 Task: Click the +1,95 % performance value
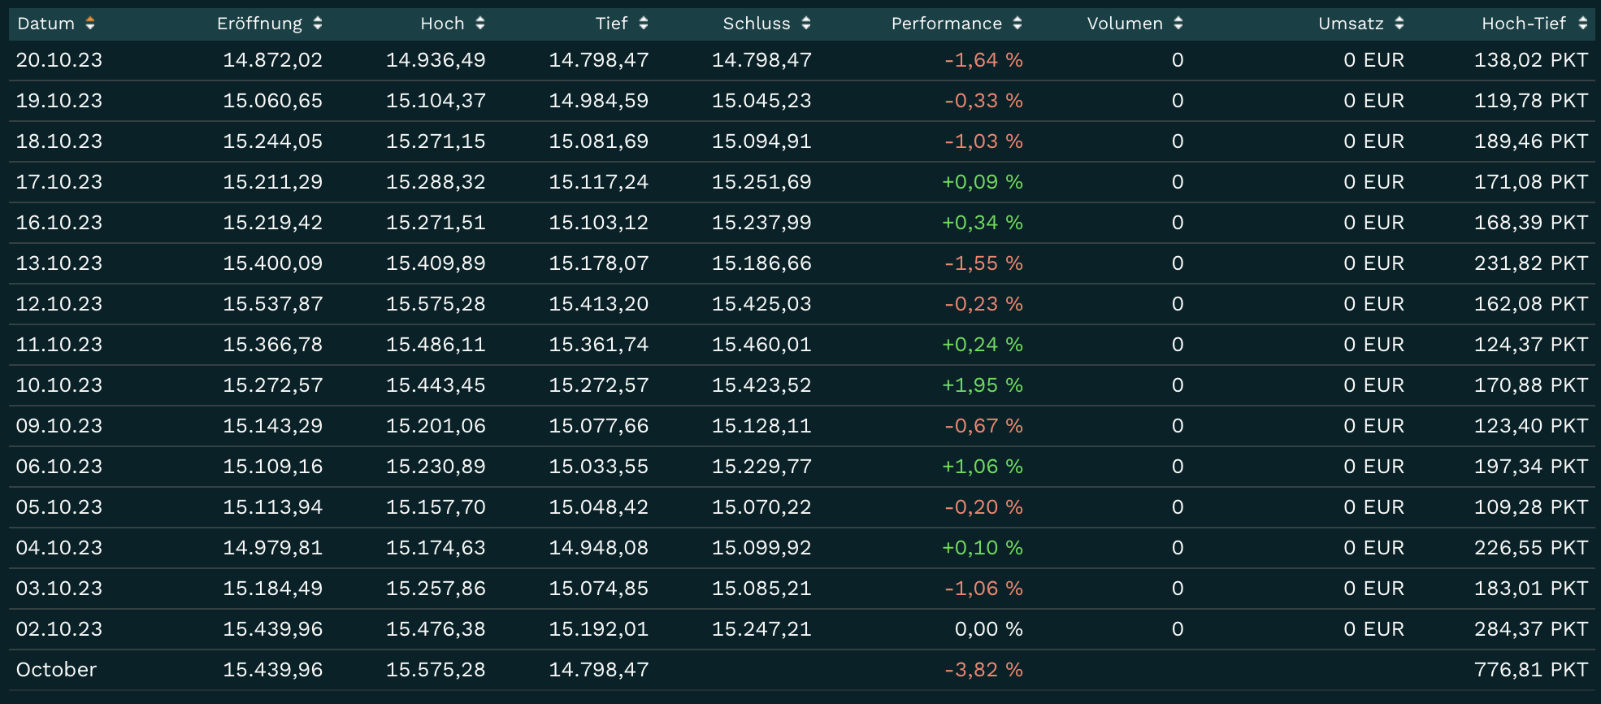pos(982,385)
